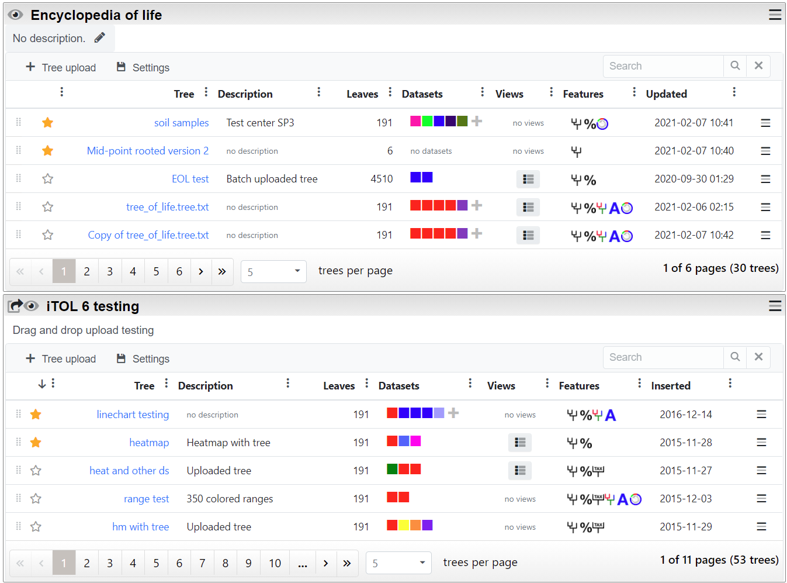Unstar the soil samples tree

(x=48, y=123)
